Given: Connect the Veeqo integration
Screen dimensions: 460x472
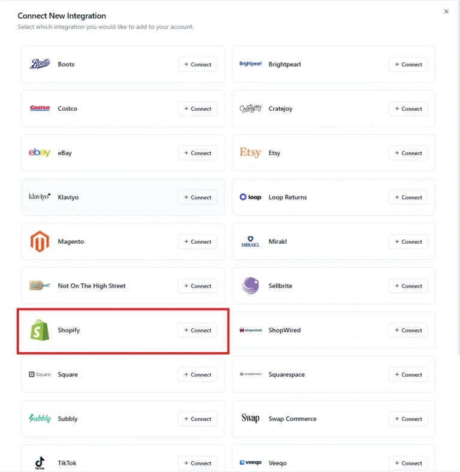Looking at the screenshot, I should pyautogui.click(x=408, y=463).
